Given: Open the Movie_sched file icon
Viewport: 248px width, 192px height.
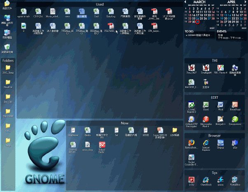Looking at the screenshot, I should coord(53,13).
